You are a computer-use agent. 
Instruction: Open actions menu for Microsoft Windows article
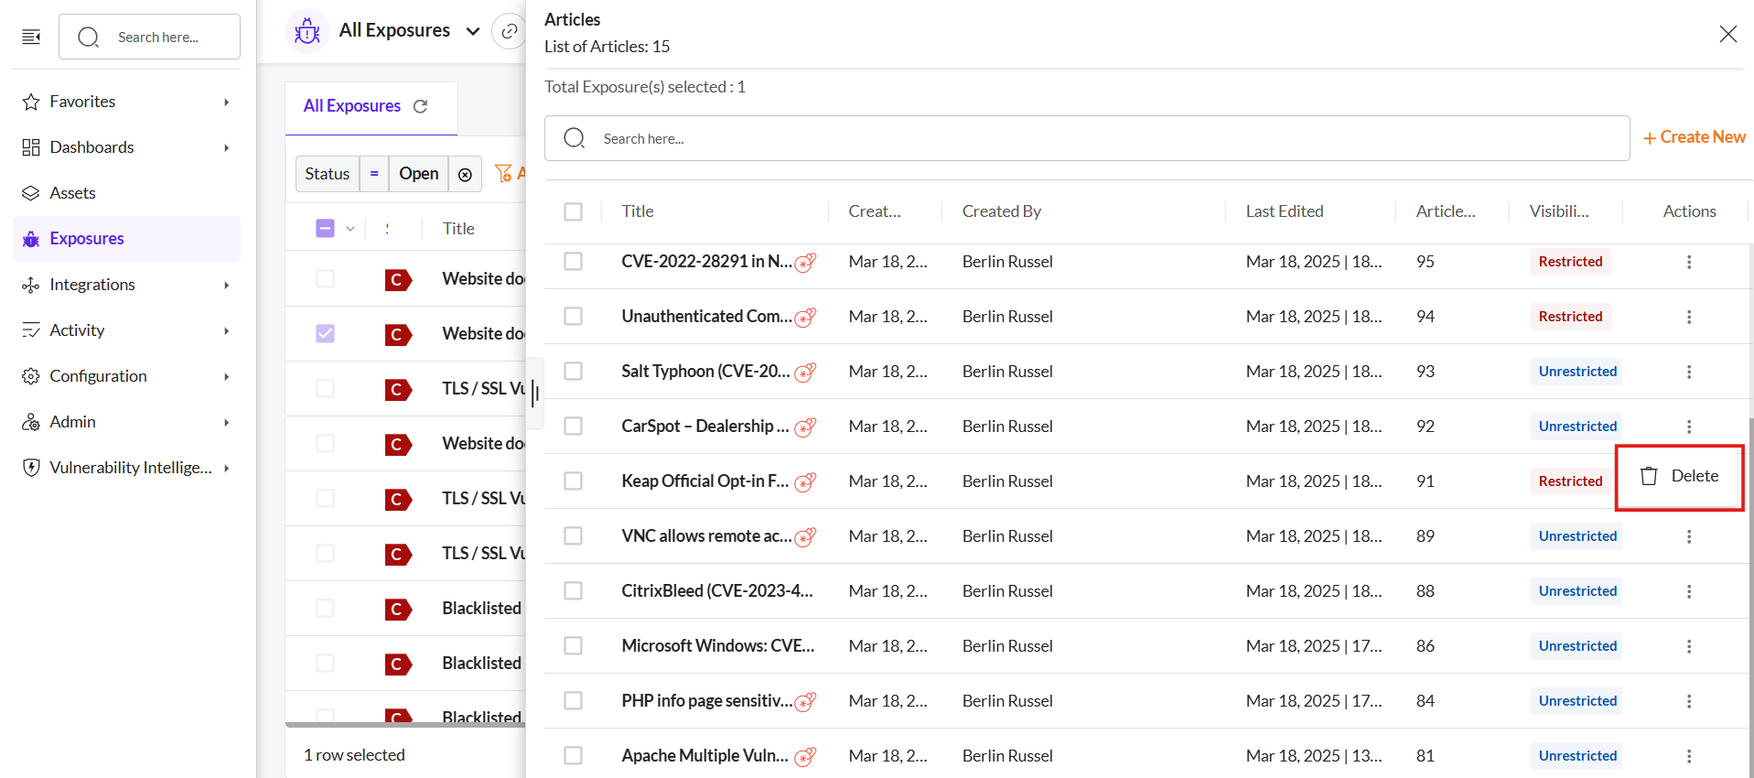tap(1689, 646)
